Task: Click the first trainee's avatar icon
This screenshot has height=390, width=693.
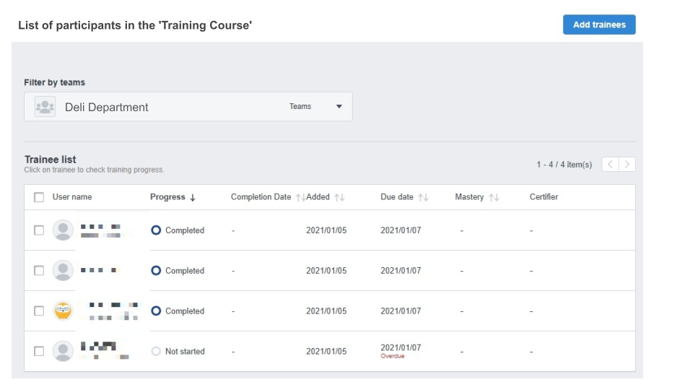Action: pyautogui.click(x=64, y=230)
